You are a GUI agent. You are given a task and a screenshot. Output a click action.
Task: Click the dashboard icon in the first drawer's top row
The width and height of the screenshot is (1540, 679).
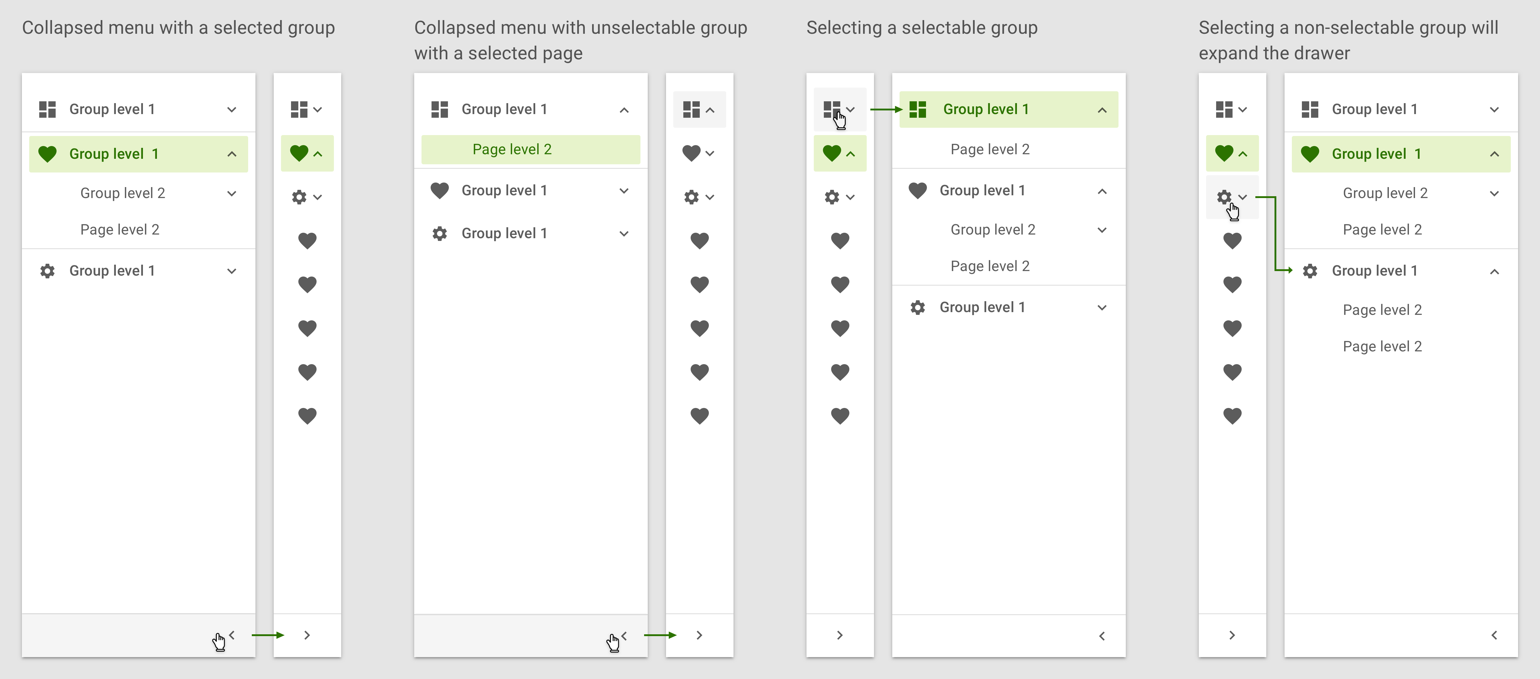47,110
